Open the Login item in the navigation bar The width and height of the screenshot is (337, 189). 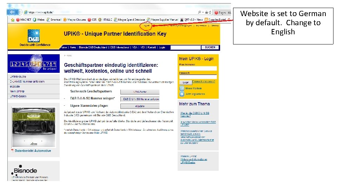[162, 47]
